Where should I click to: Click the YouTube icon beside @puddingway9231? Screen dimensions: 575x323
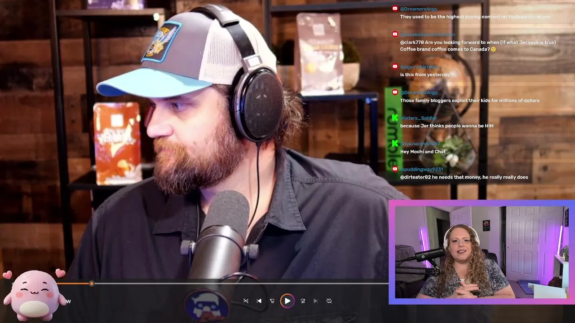click(x=395, y=169)
